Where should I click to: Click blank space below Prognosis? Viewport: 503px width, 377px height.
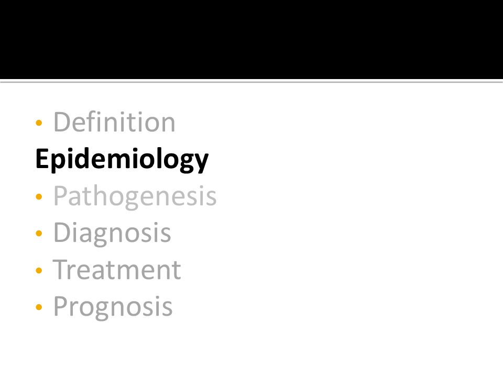tap(251, 349)
